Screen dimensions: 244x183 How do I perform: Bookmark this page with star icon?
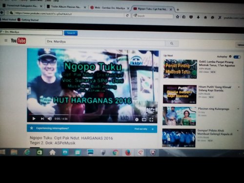pyautogui.click(x=178, y=17)
